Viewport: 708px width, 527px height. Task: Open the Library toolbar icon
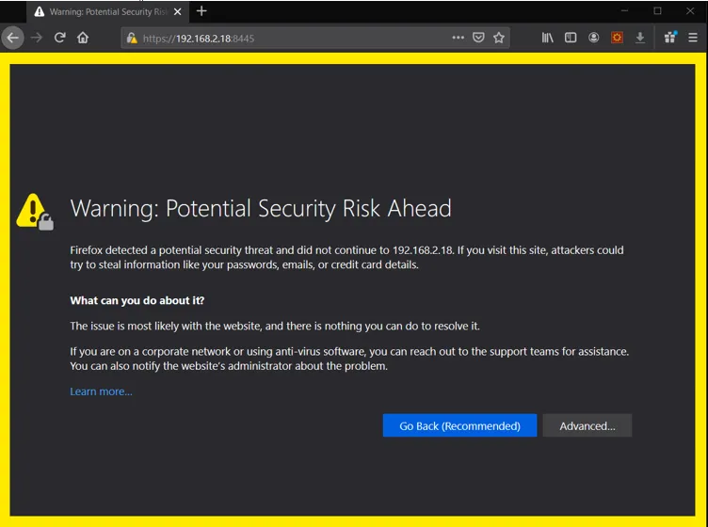coord(547,38)
